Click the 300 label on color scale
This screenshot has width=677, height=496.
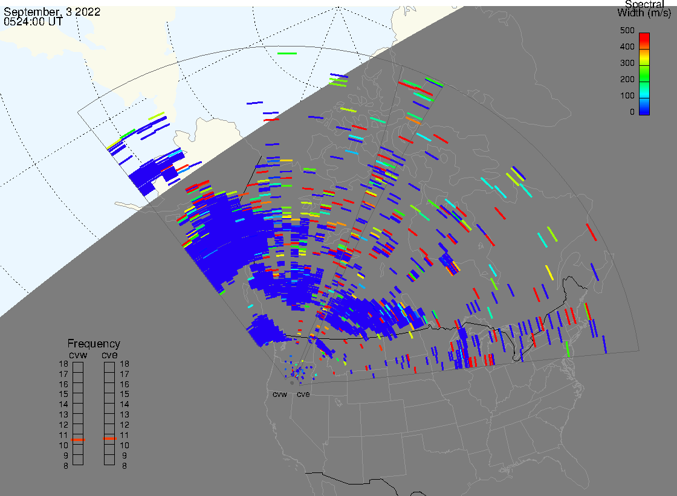click(x=627, y=63)
